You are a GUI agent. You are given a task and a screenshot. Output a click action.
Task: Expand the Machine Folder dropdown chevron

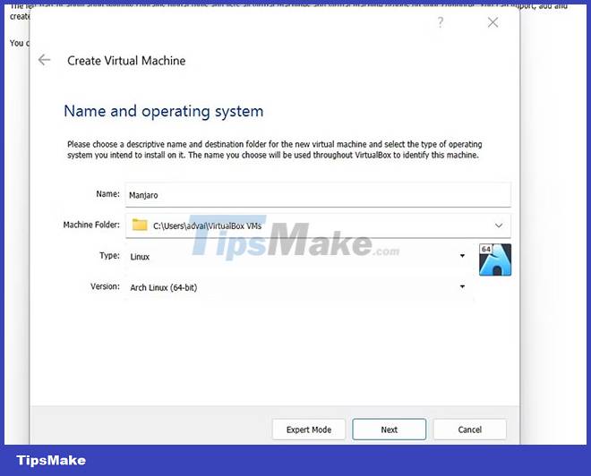pos(499,225)
